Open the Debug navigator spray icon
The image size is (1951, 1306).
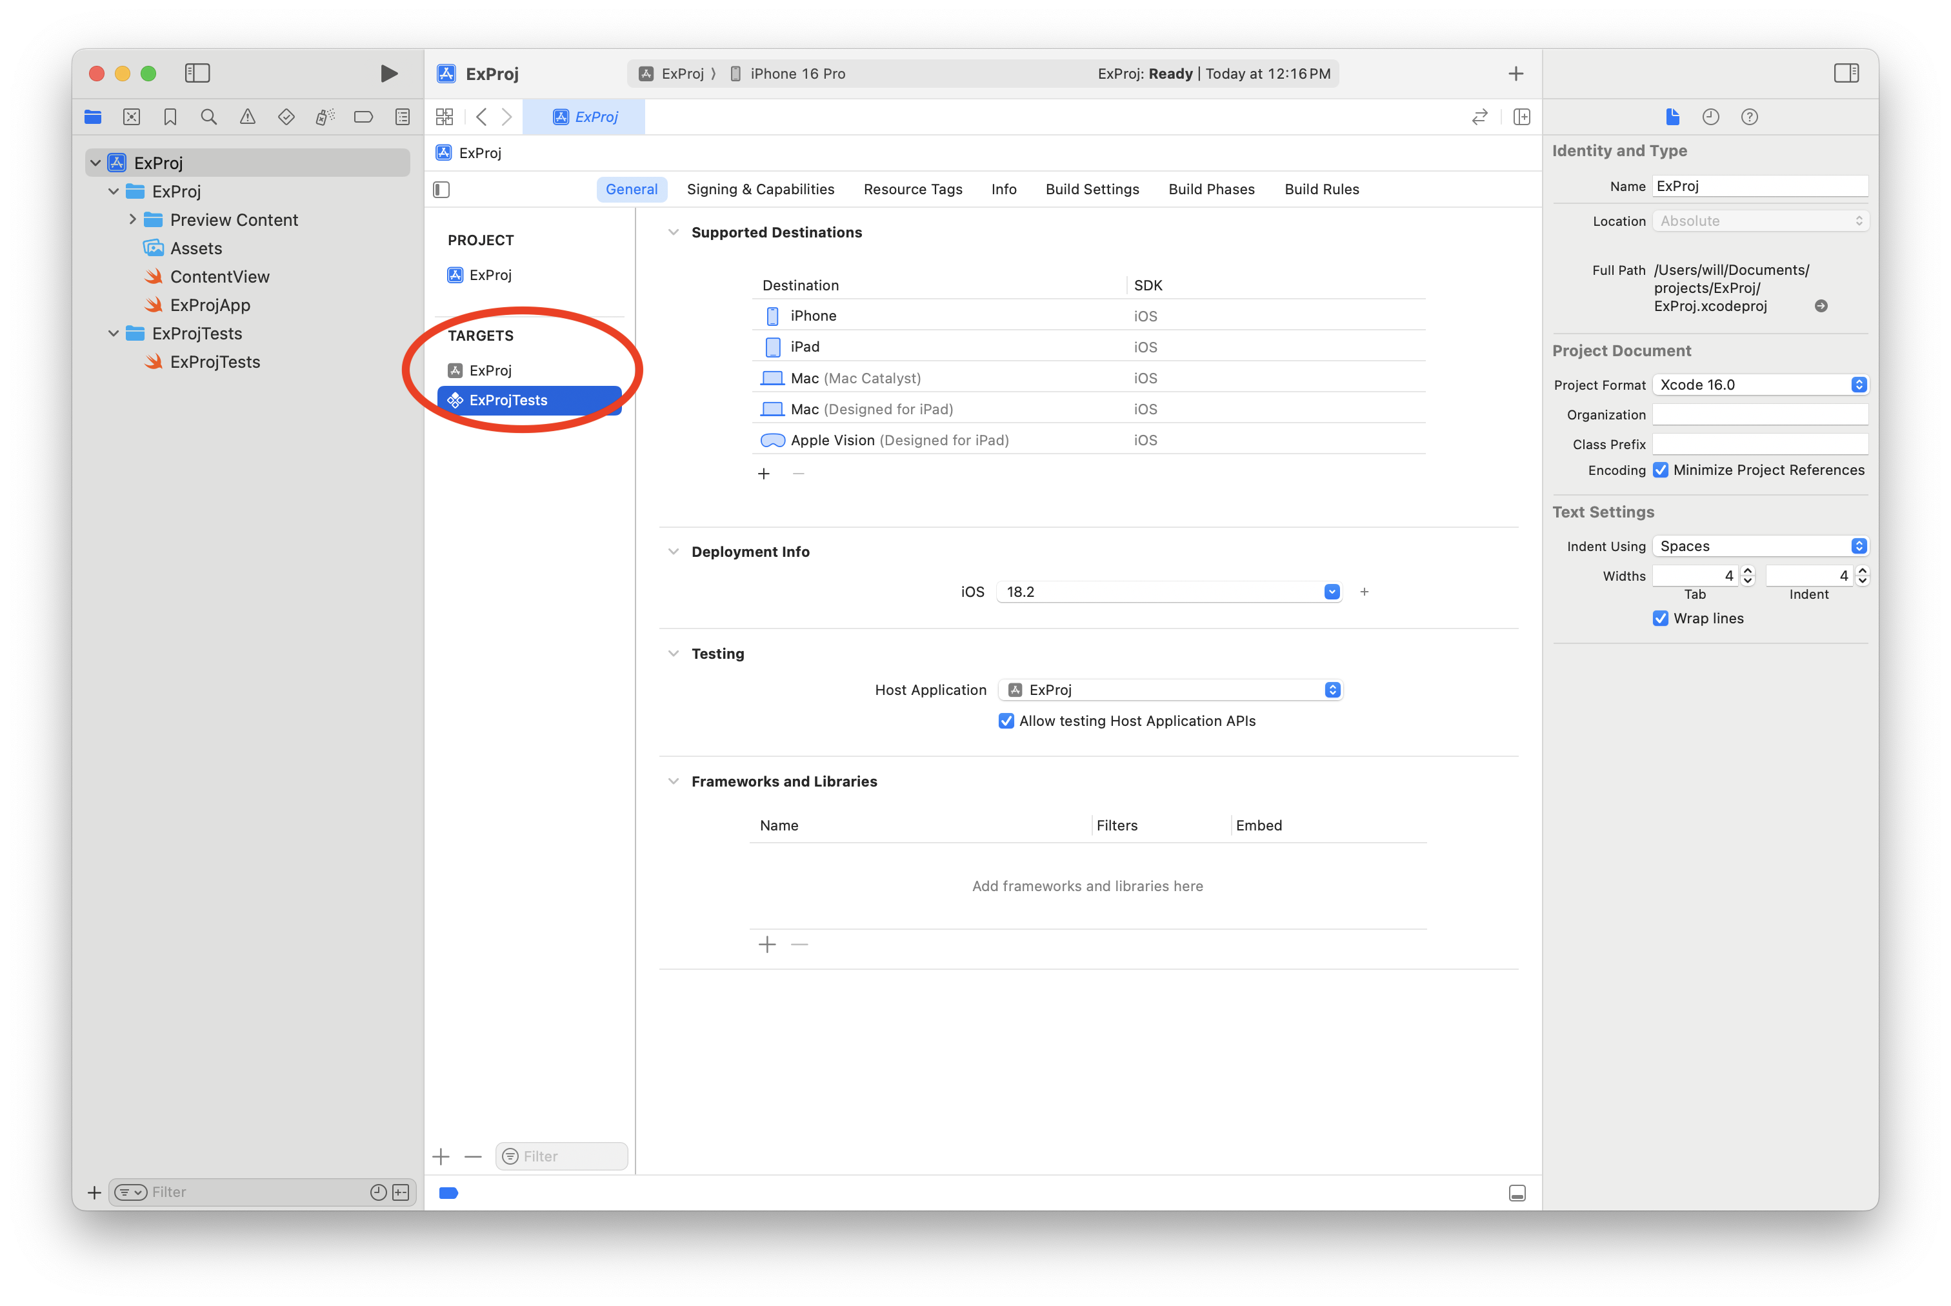pos(325,117)
